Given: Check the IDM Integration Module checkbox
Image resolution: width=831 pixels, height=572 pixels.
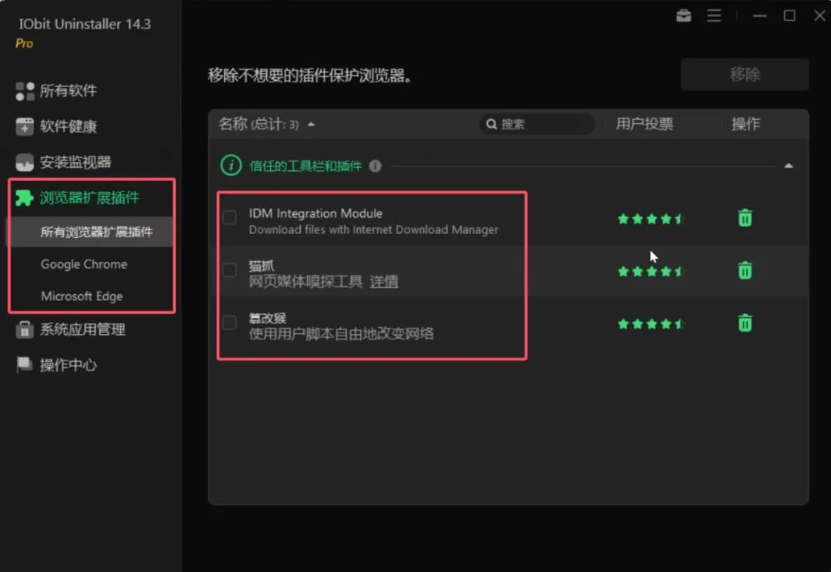Looking at the screenshot, I should (x=229, y=218).
